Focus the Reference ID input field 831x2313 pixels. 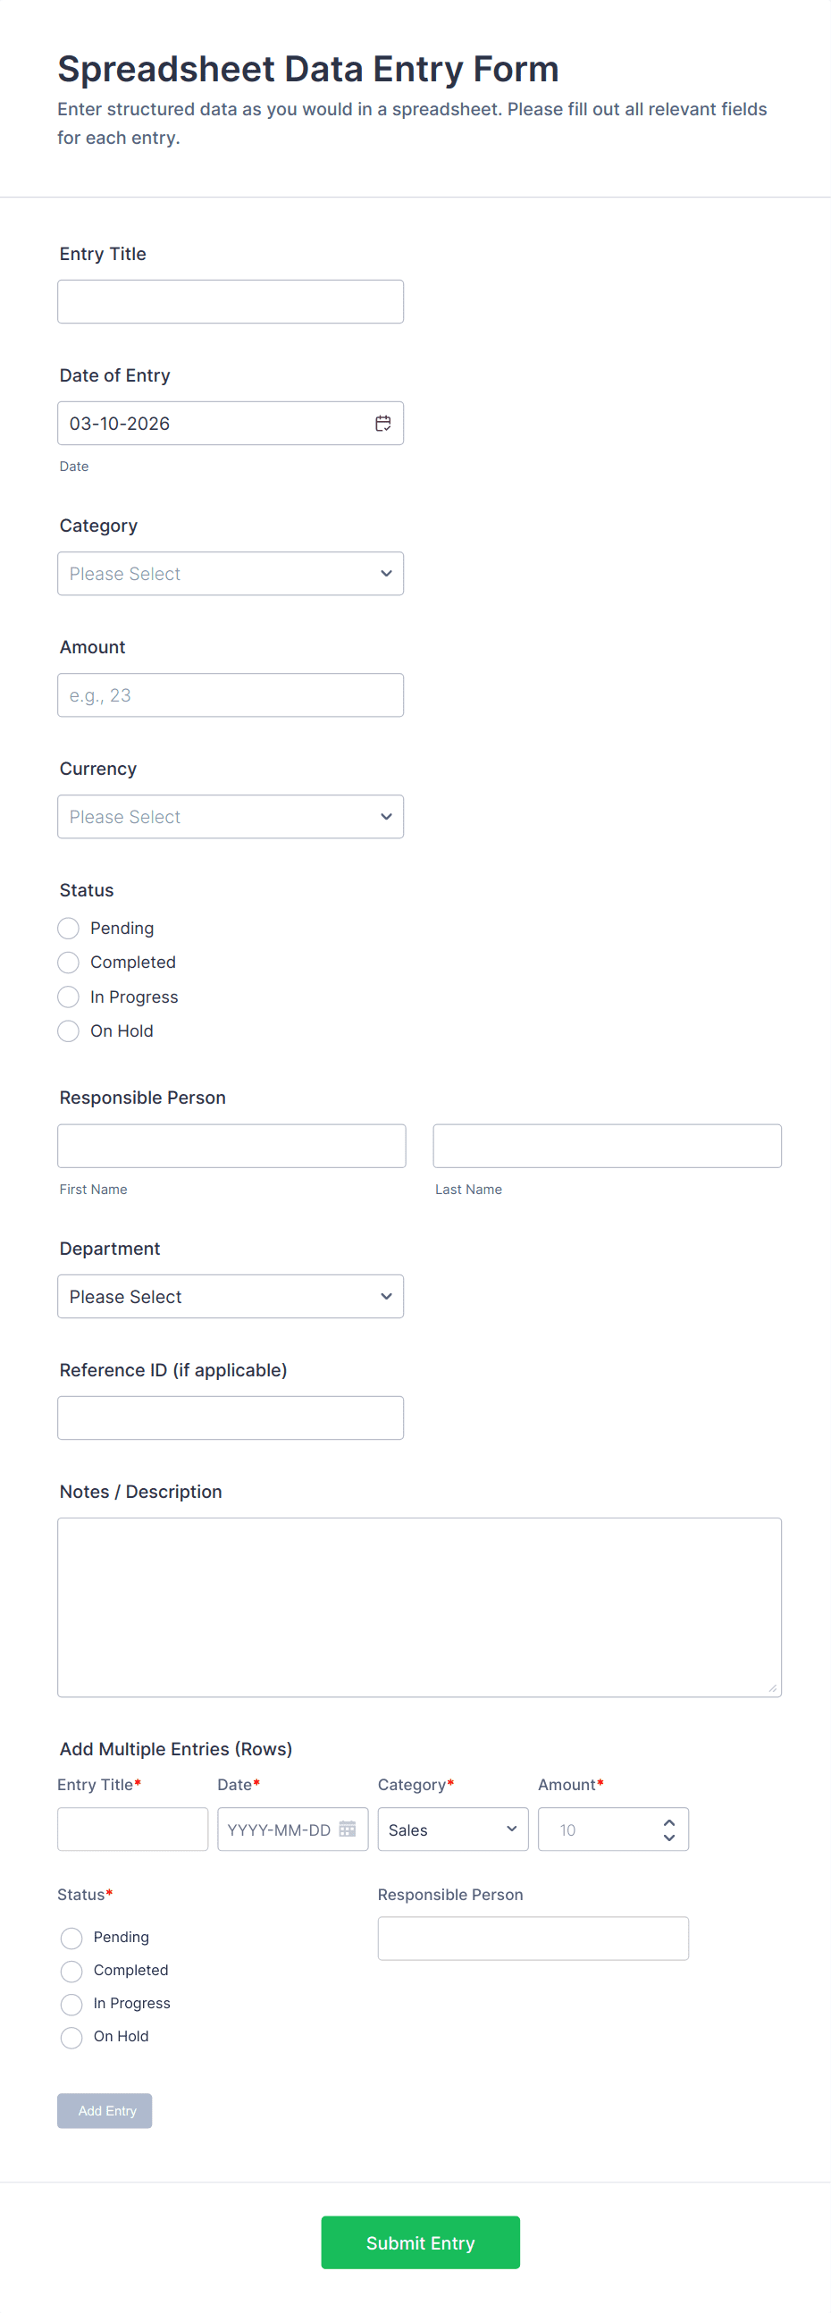(x=231, y=1417)
